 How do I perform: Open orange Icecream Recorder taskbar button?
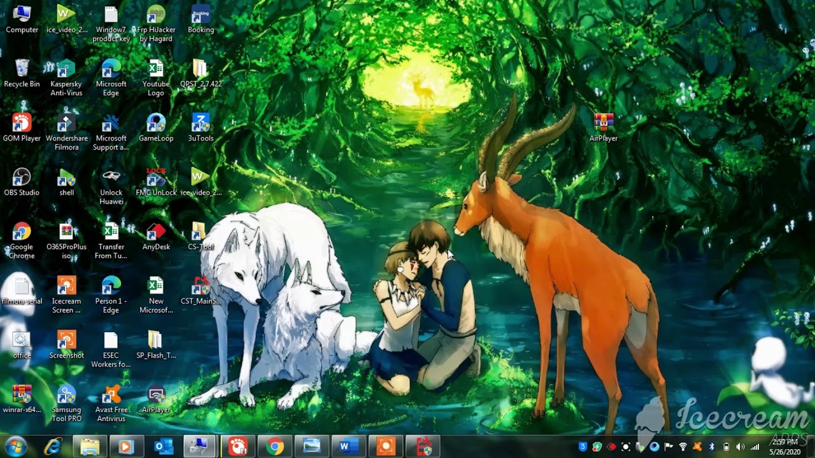tap(385, 447)
